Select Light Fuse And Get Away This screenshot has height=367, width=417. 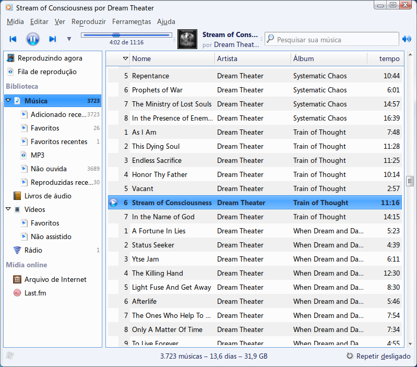(x=255, y=287)
